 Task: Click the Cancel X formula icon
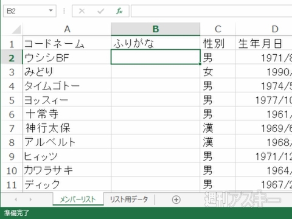[82, 11]
